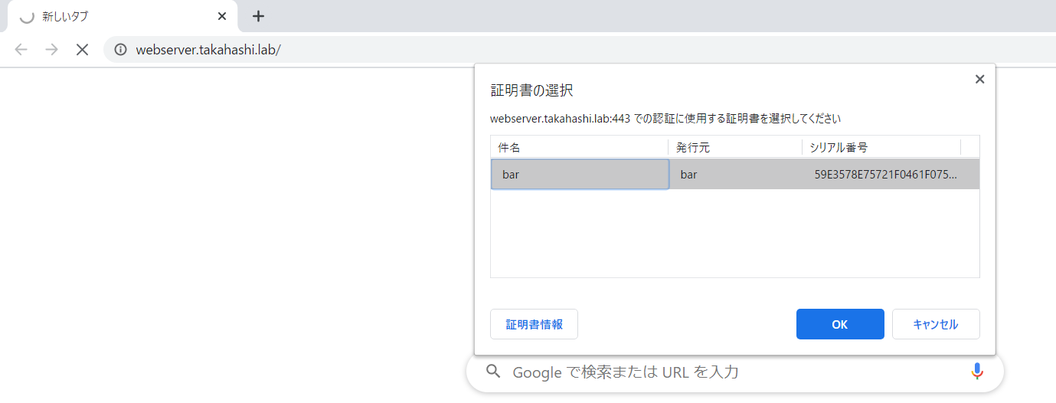The height and width of the screenshot is (403, 1056).
Task: Open 証明書情報 certificate details
Action: (534, 324)
